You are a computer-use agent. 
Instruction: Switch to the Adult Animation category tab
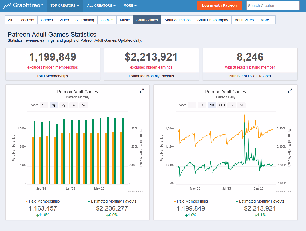point(177,20)
